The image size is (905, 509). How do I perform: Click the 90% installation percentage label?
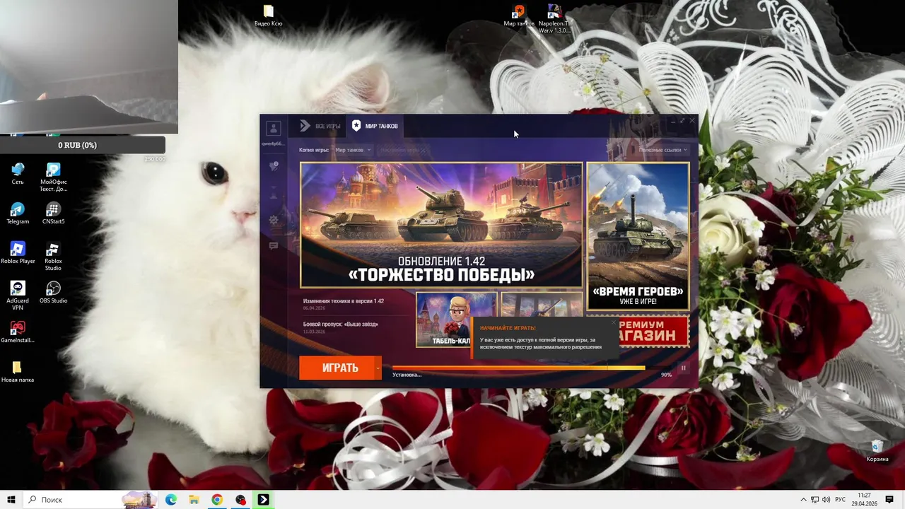pos(666,375)
